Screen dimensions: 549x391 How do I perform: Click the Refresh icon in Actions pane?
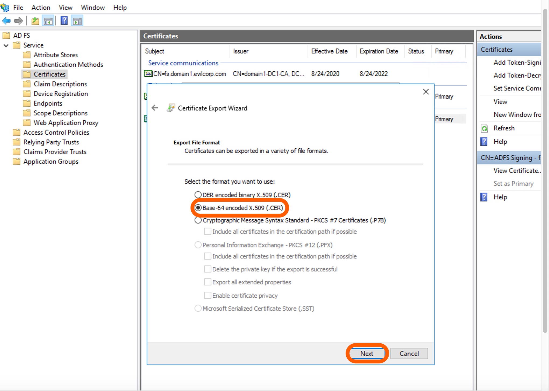click(x=484, y=128)
